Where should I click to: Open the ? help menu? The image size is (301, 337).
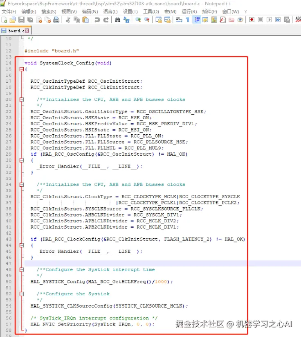pos(245,11)
